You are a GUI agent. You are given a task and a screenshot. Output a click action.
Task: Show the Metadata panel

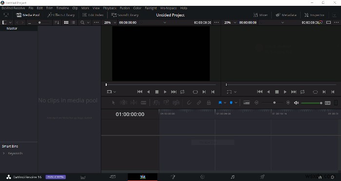click(x=286, y=15)
